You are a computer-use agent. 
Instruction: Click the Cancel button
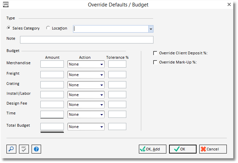(x=213, y=149)
